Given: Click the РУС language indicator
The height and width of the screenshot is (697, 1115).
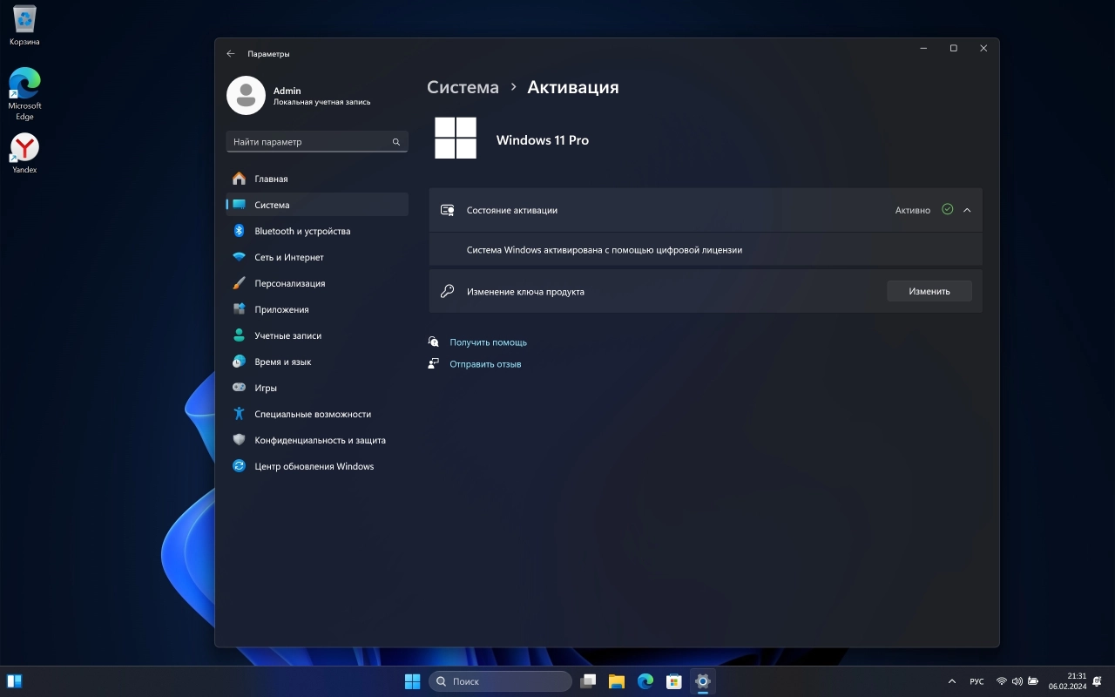Looking at the screenshot, I should click(x=976, y=681).
